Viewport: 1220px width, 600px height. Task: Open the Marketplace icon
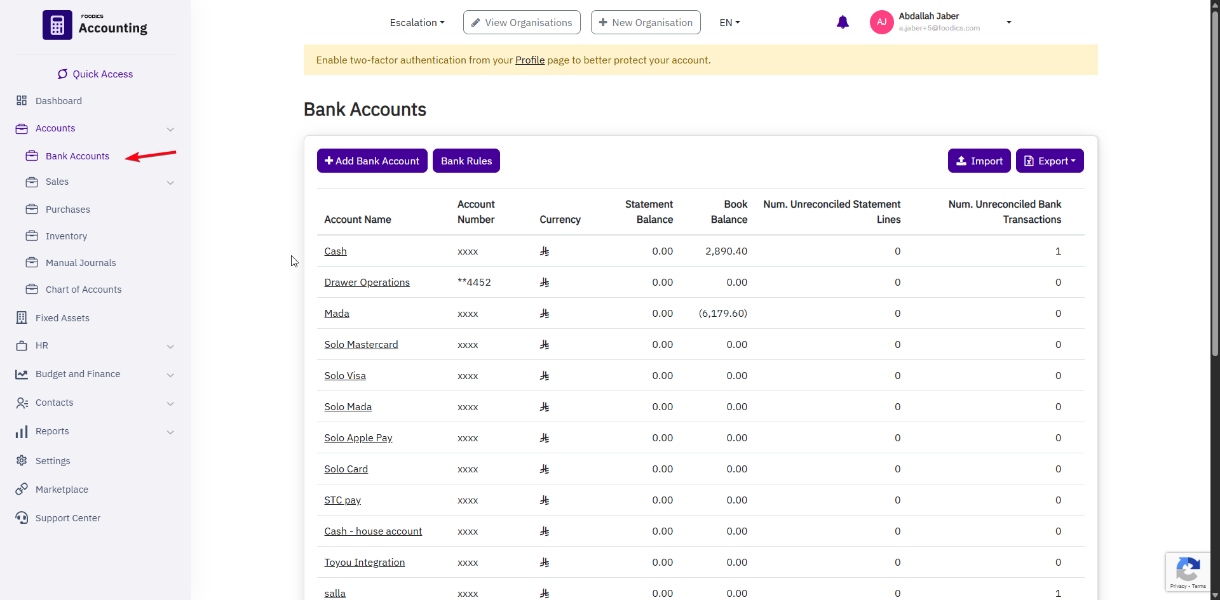click(22, 489)
